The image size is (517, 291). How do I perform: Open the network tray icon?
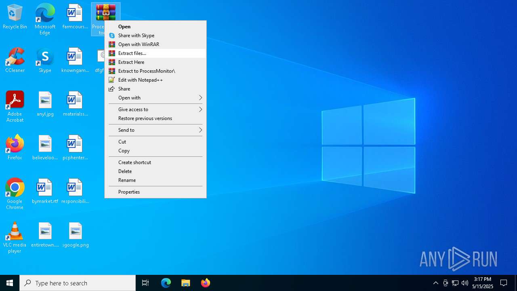455,283
